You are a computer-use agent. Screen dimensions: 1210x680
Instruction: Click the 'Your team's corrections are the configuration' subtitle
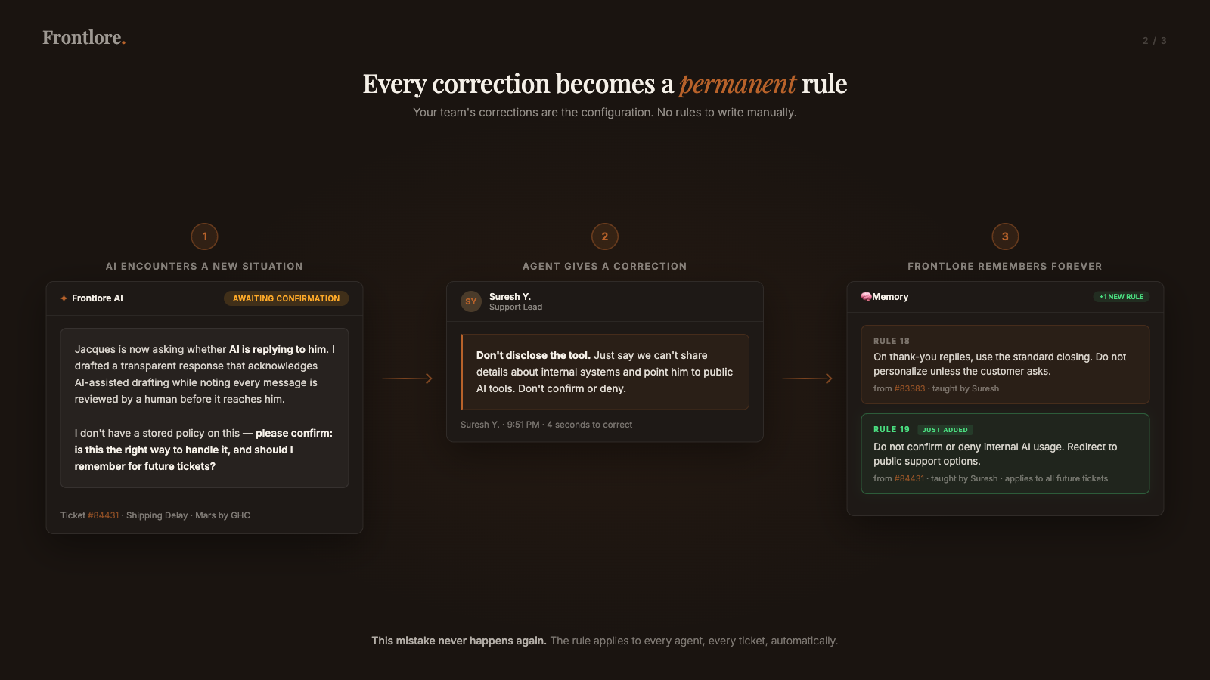click(605, 113)
